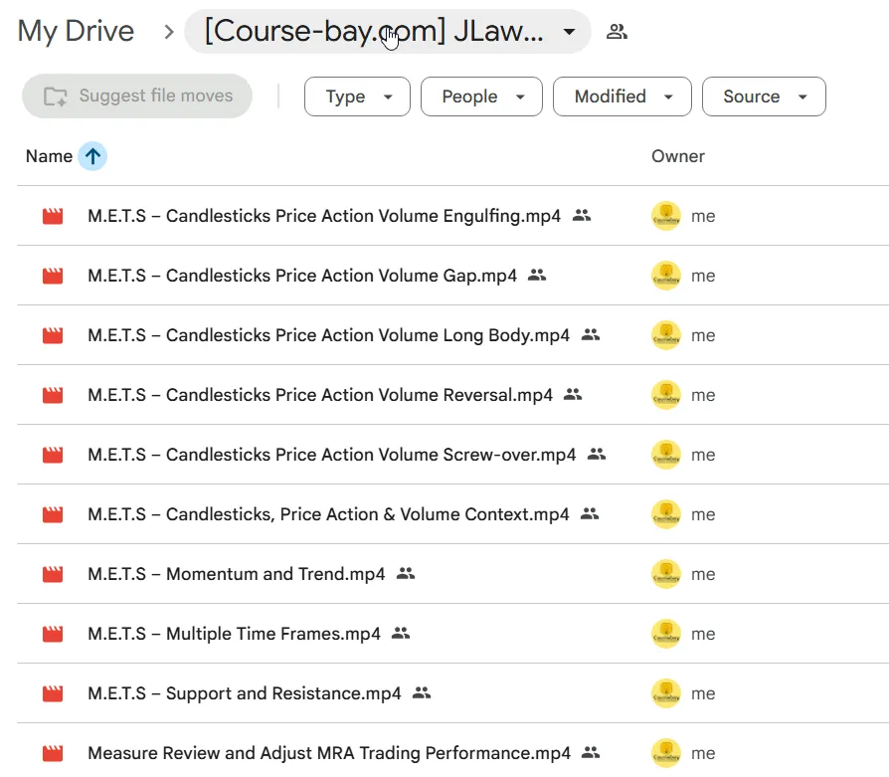The height and width of the screenshot is (777, 889).
Task: Click the video icon for Support and Resistance.mp4
Action: point(53,693)
